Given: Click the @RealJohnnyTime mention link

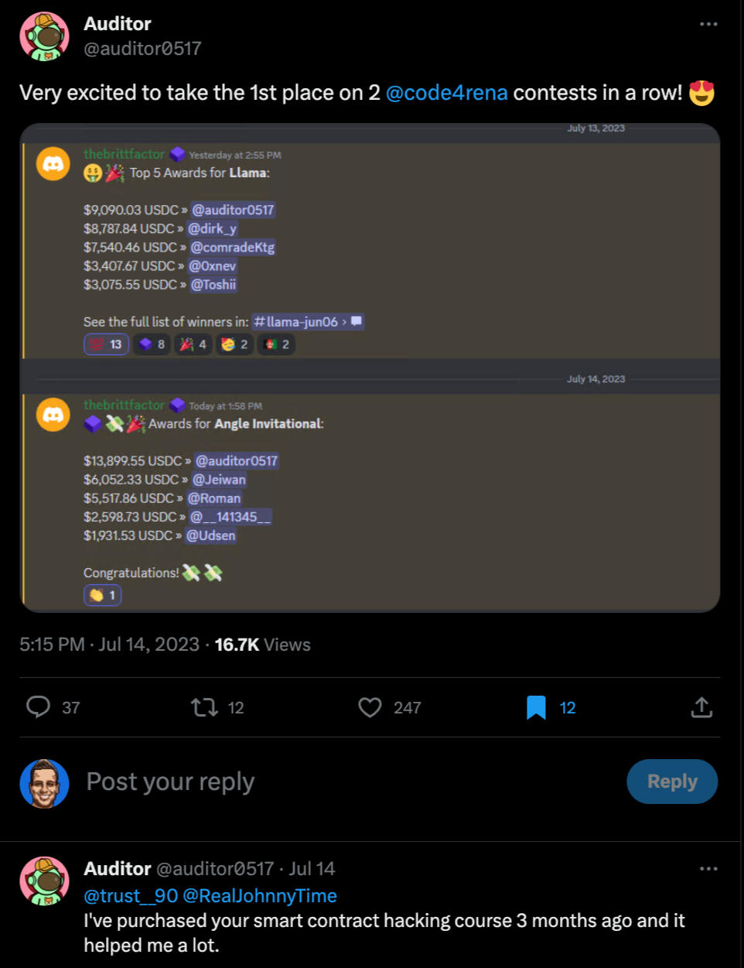Looking at the screenshot, I should [260, 895].
